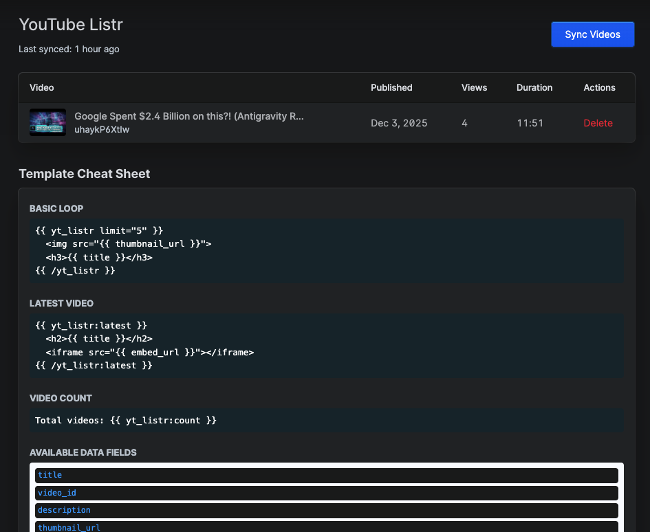The width and height of the screenshot is (650, 532).
Task: Click the 'Last synced: 1 hour ago' text
Action: [69, 49]
